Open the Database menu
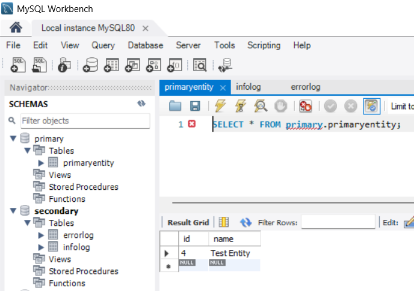Viewport: 414px width, 291px height. [146, 45]
